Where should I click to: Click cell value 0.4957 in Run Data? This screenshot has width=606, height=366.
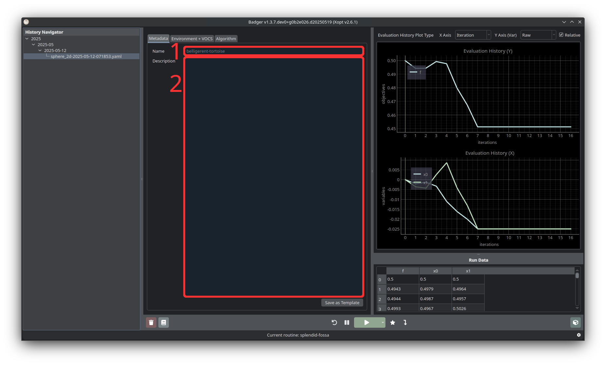click(x=468, y=299)
